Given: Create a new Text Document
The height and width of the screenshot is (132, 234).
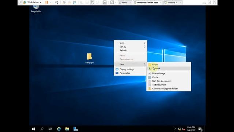Looking at the screenshot, I should pyautogui.click(x=169, y=85).
